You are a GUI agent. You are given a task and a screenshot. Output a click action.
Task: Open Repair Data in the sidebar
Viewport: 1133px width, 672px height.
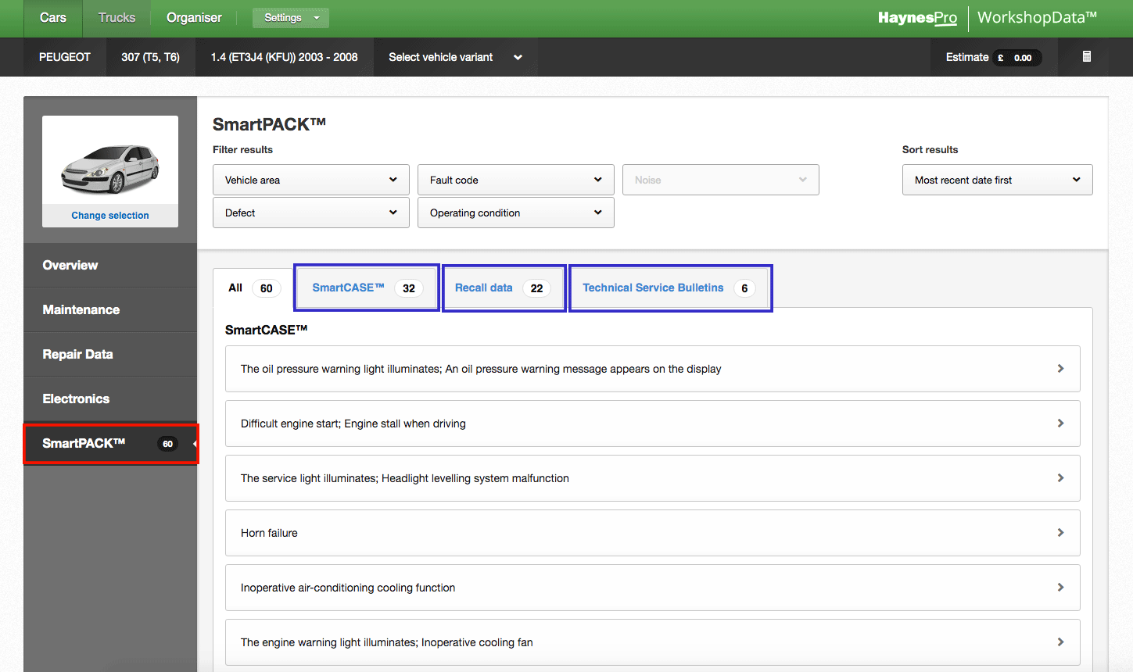(110, 355)
